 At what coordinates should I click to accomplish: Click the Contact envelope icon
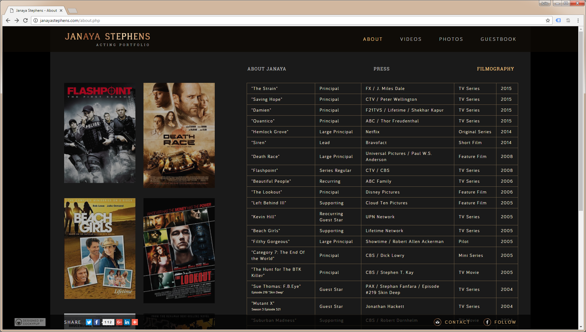click(x=438, y=322)
